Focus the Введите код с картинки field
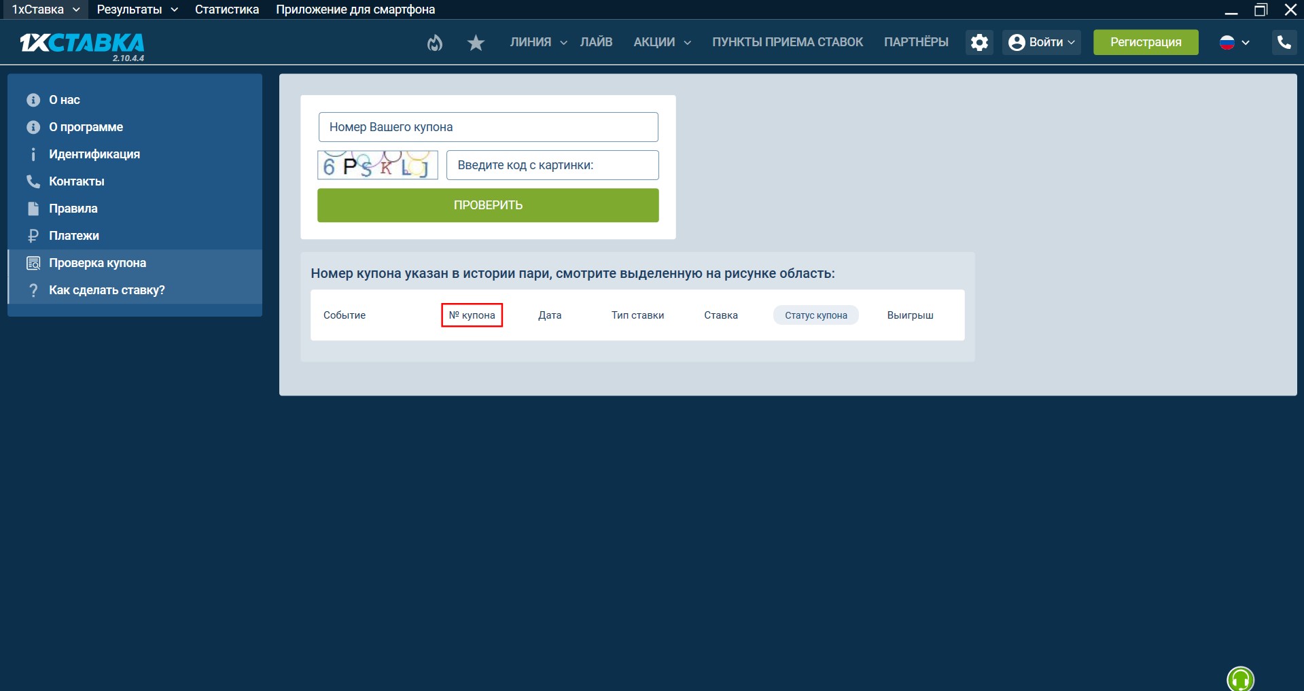 tap(552, 165)
